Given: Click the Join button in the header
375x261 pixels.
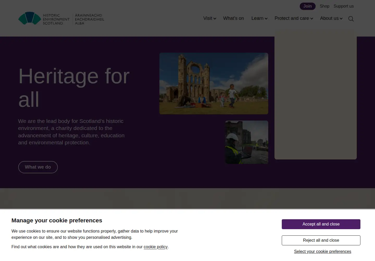Looking at the screenshot, I should click(308, 6).
